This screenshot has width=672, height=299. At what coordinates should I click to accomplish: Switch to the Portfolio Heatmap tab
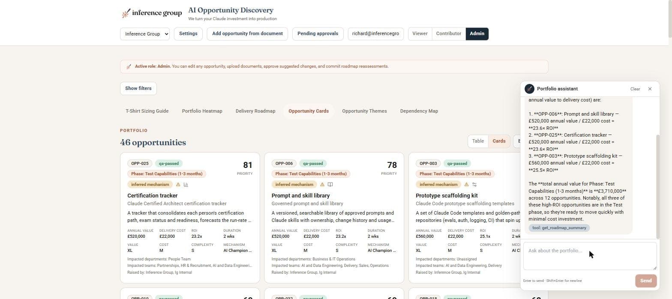(202, 111)
